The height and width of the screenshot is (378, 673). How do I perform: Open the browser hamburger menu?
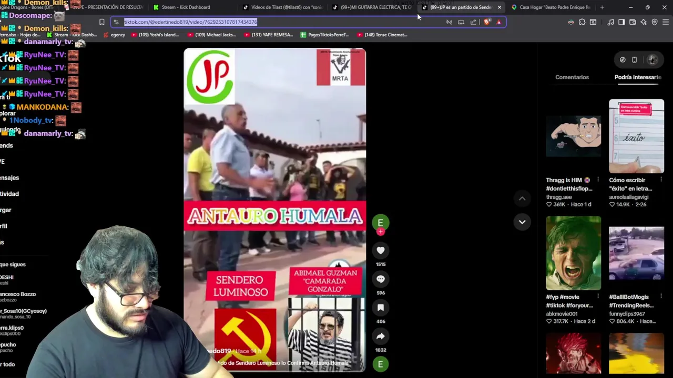[x=666, y=22]
